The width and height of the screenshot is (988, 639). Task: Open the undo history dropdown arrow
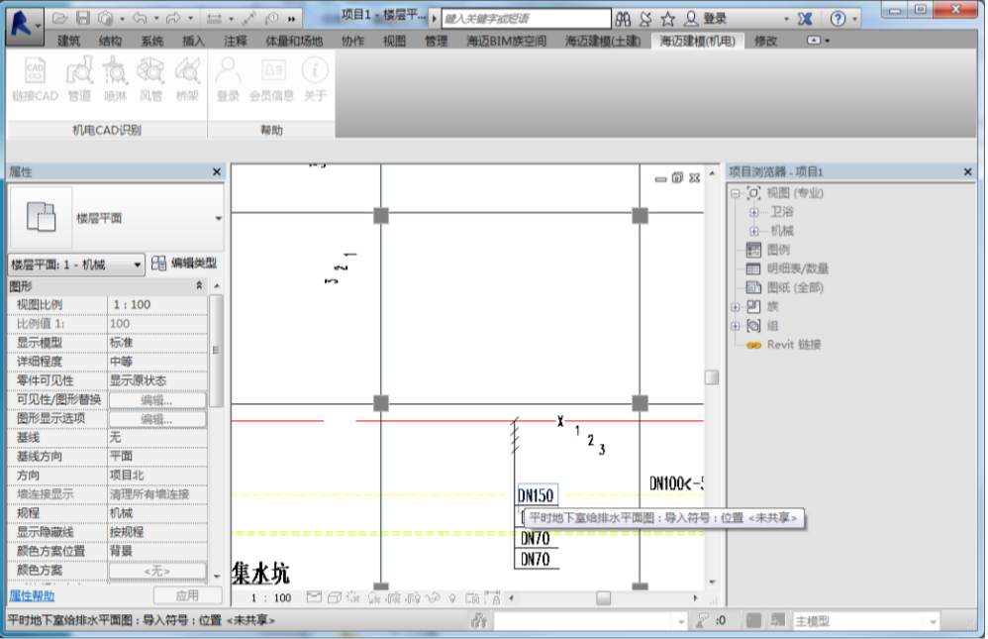(155, 19)
